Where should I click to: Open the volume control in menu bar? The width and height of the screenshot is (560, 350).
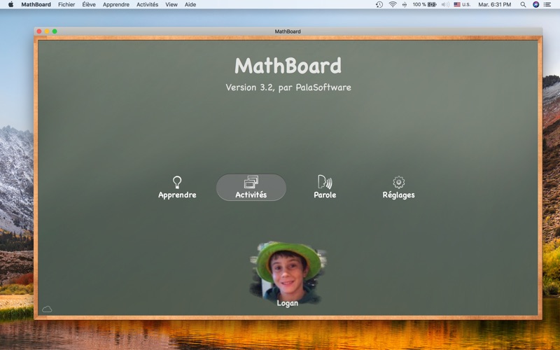click(x=445, y=5)
